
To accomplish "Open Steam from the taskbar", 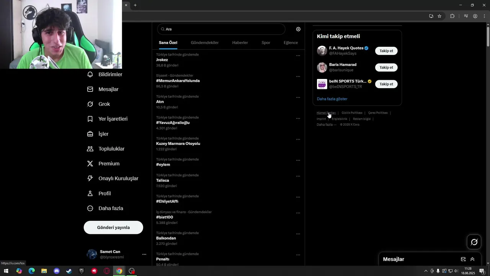I will pos(69,271).
